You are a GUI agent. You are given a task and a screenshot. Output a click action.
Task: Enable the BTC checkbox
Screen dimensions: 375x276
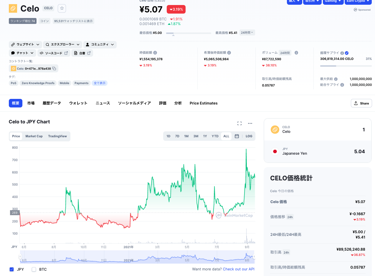point(34,269)
